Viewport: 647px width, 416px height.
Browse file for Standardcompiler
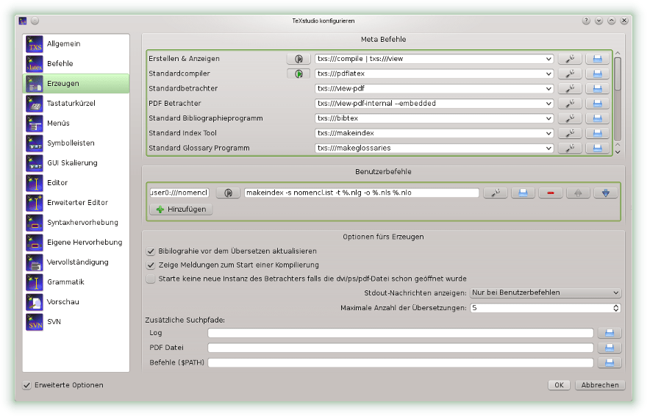point(598,73)
